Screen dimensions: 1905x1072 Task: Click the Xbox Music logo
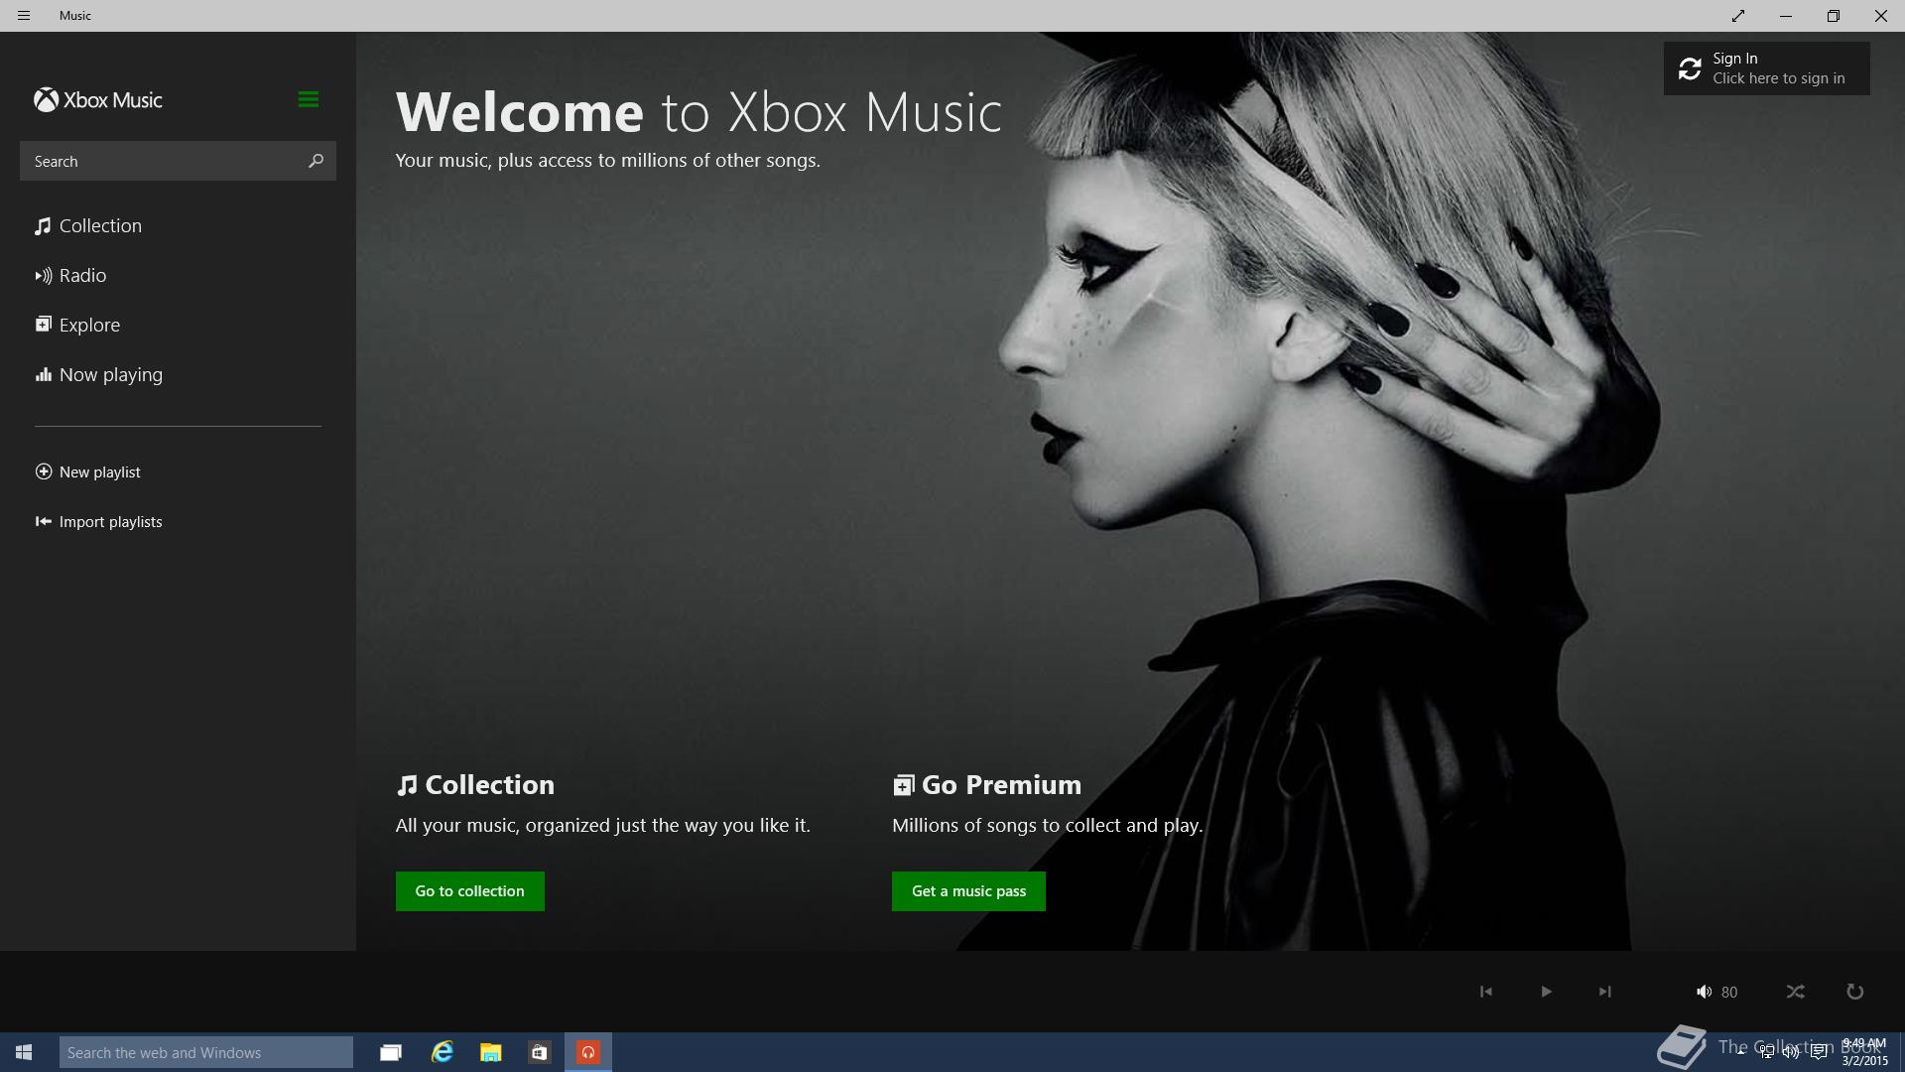point(98,100)
